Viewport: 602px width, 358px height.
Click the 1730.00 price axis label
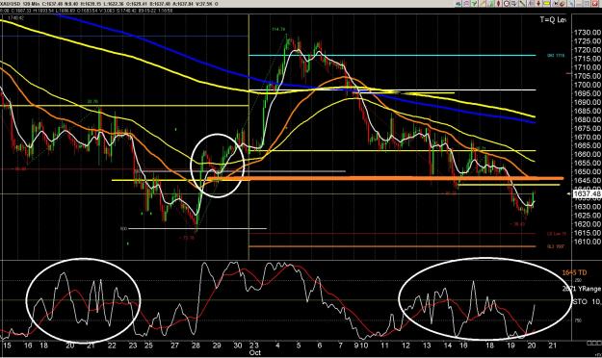pos(588,32)
